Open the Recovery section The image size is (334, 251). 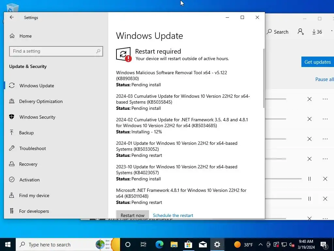pos(28,164)
